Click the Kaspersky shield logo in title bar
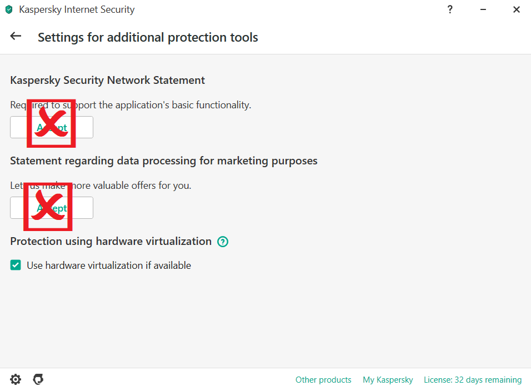 pyautogui.click(x=8, y=9)
